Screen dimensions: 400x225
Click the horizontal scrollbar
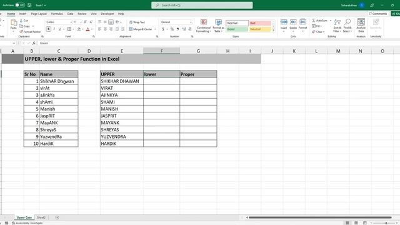[320, 217]
